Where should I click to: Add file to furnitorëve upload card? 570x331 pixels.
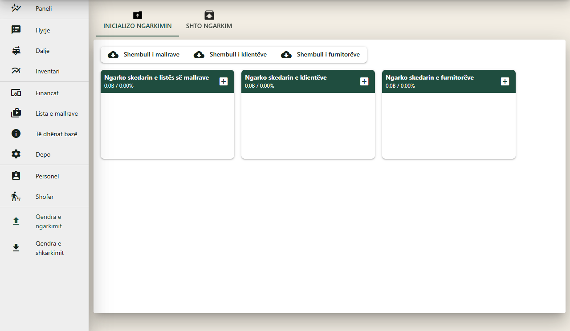coord(505,81)
